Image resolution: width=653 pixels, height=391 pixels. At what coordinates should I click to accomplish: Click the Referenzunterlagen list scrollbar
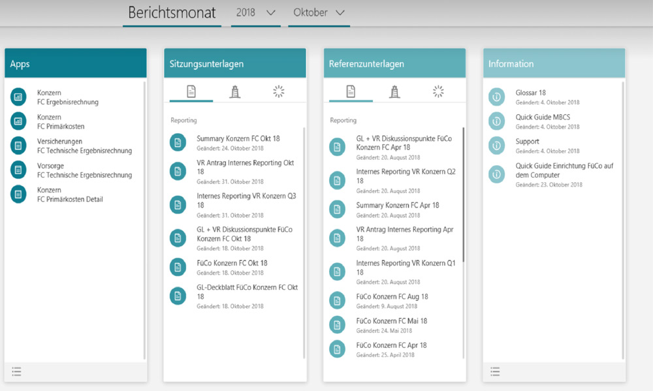pos(464,196)
